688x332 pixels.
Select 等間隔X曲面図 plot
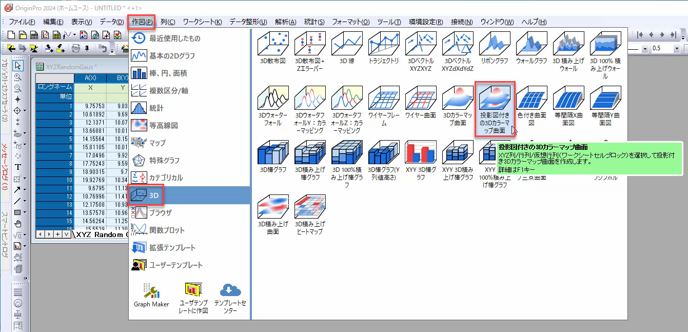coord(568,106)
